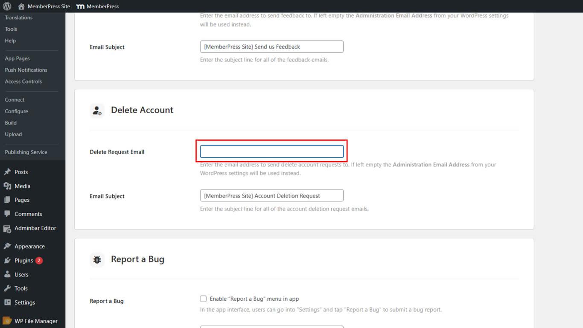The height and width of the screenshot is (328, 583).
Task: Click the Plugins update count badge
Action: [x=39, y=260]
